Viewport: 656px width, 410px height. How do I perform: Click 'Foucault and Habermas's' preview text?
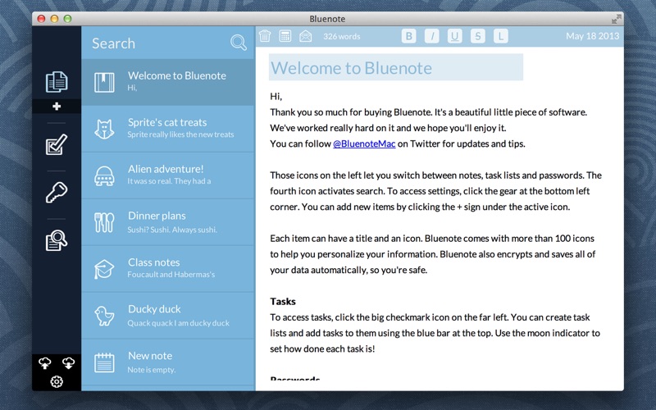[171, 275]
